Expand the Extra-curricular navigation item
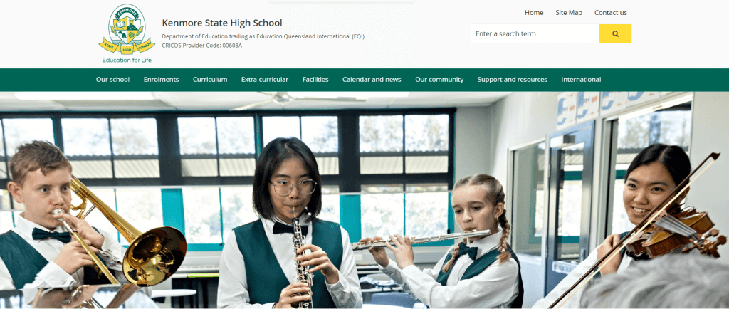Image resolution: width=729 pixels, height=309 pixels. 265,80
